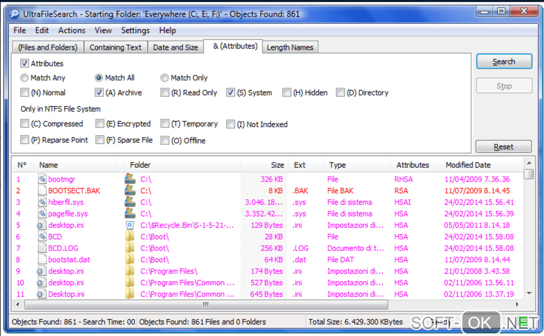Open the Settings menu
This screenshot has width=544, height=336.
pos(135,30)
